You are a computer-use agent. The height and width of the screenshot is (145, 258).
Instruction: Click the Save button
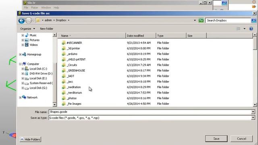pyautogui.click(x=216, y=139)
